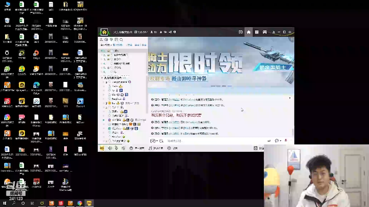Click the active YY app in the taskbar

click(89, 203)
